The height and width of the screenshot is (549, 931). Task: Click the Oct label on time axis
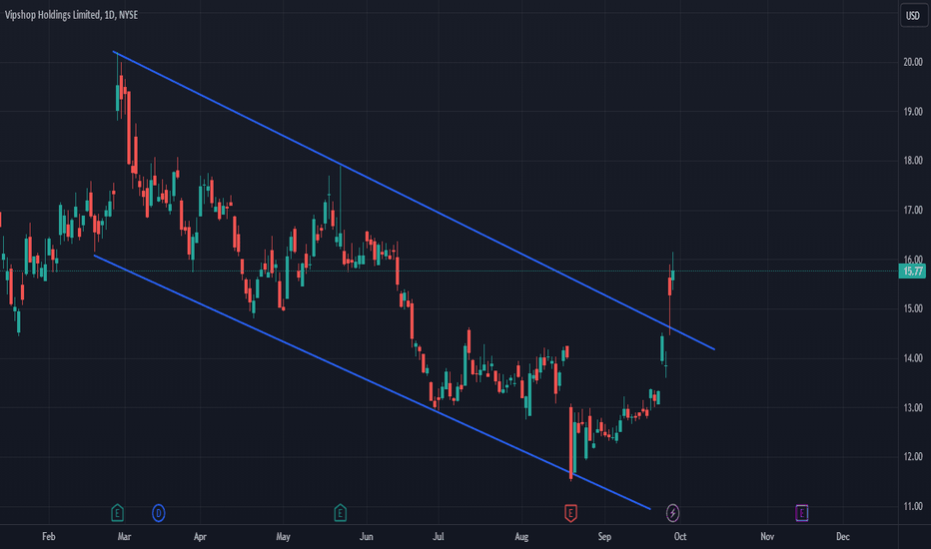(680, 537)
